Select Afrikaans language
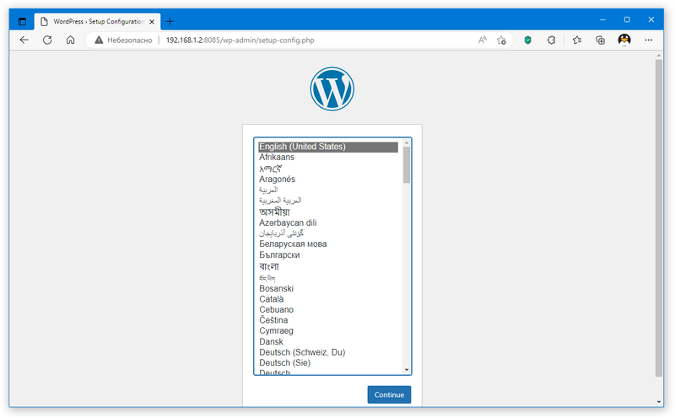Viewport: 675px width, 418px height. 328,157
